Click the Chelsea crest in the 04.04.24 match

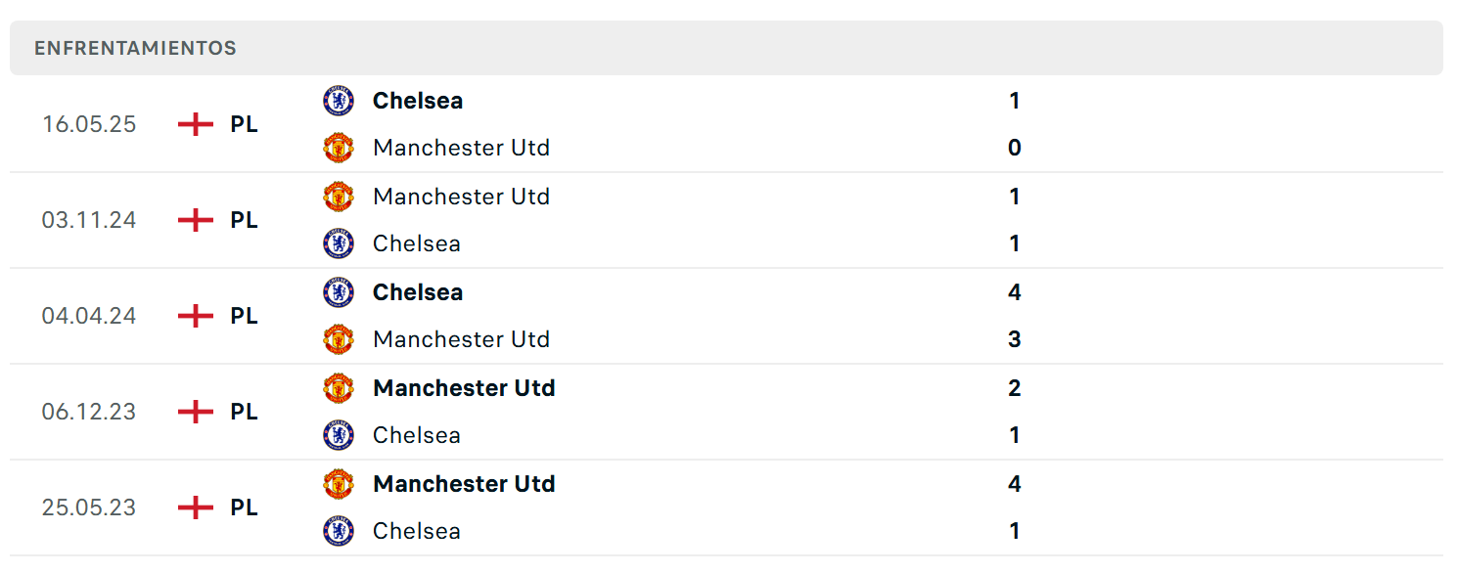point(339,292)
